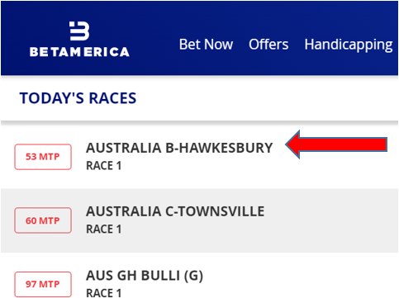
Task: Click the 97 MTP badge
Action: pyautogui.click(x=43, y=284)
